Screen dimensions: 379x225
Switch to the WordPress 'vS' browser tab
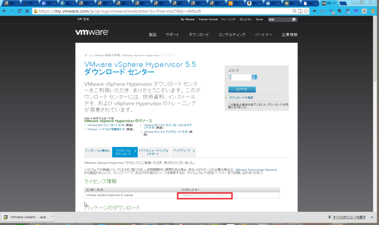(x=273, y=3)
